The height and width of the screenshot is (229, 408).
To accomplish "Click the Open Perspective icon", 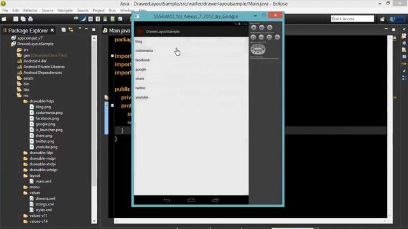I will pyautogui.click(x=382, y=19).
